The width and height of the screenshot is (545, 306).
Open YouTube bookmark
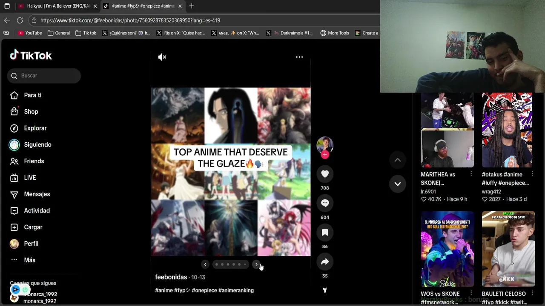tap(30, 33)
